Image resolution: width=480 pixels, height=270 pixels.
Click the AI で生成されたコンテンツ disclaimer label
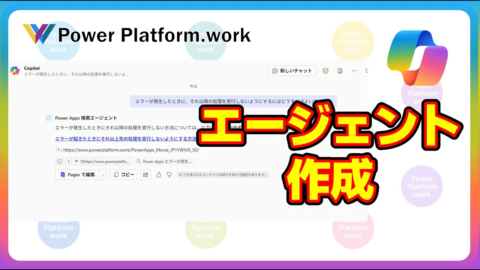223,175
